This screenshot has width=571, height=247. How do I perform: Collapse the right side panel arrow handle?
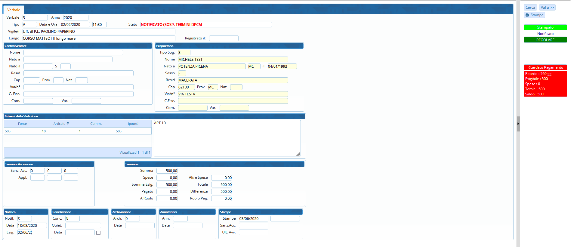[518, 124]
